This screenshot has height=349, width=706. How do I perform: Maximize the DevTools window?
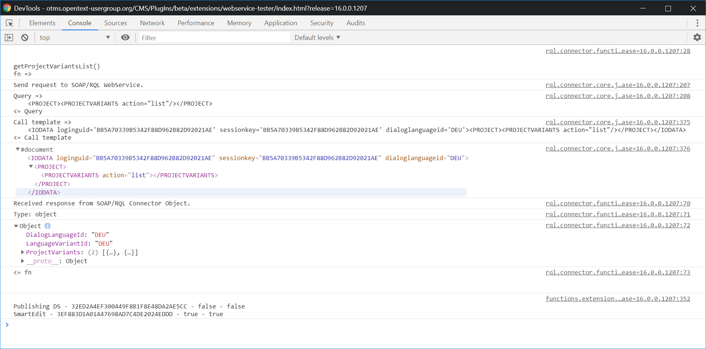668,8
